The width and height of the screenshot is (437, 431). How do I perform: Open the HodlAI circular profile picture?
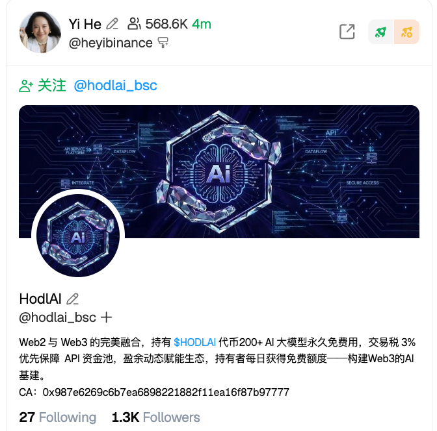click(x=78, y=236)
